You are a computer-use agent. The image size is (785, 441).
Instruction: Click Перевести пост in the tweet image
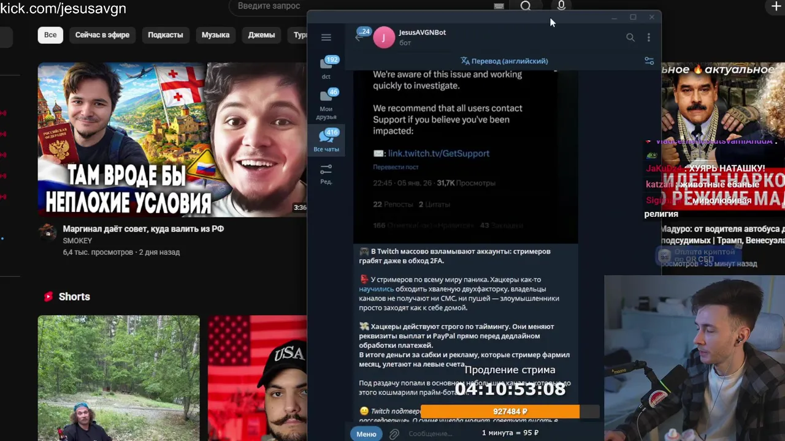(396, 167)
